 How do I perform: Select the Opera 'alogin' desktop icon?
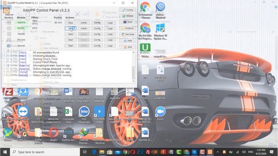coord(53,134)
